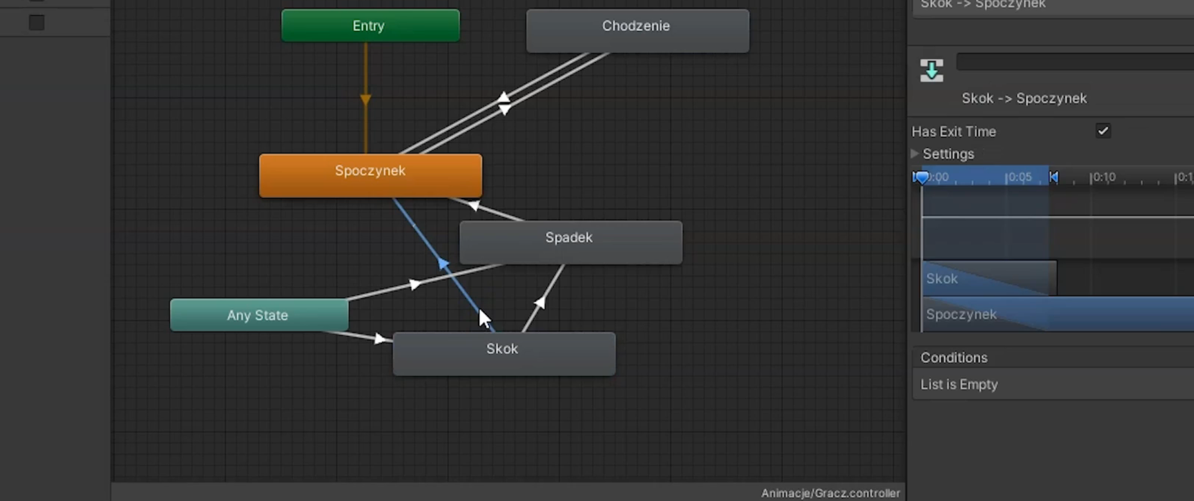Click the Skok clip in the transition timeline
This screenshot has height=501, width=1194.
point(988,278)
